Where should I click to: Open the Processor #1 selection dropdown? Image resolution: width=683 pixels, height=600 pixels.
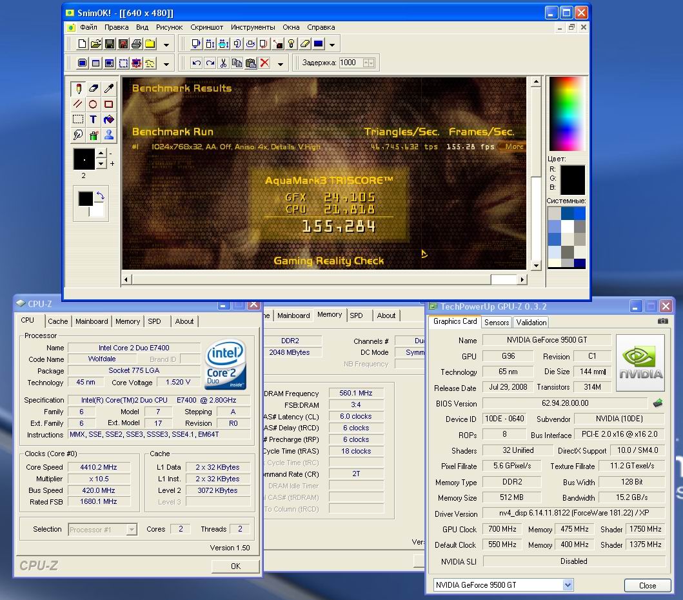coord(131,530)
